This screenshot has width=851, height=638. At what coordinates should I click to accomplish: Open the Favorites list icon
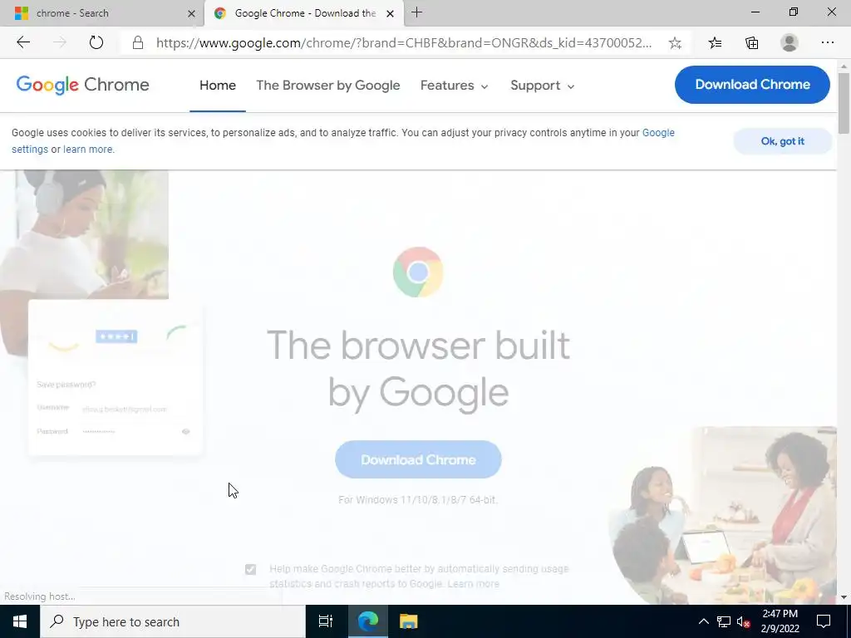coord(715,43)
